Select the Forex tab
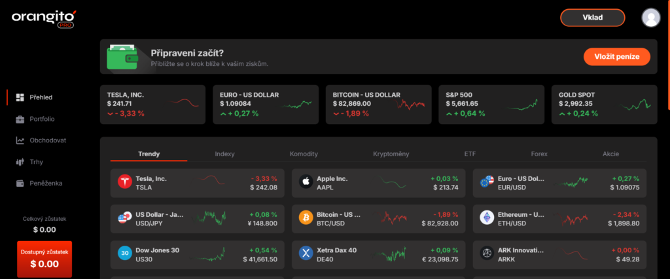Viewport: 670px width, 279px height. [539, 154]
